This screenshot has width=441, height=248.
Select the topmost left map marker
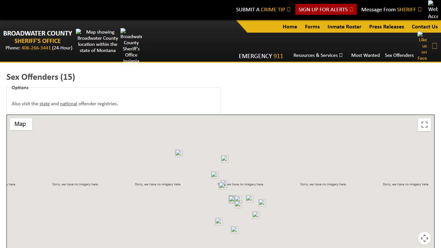(x=179, y=153)
